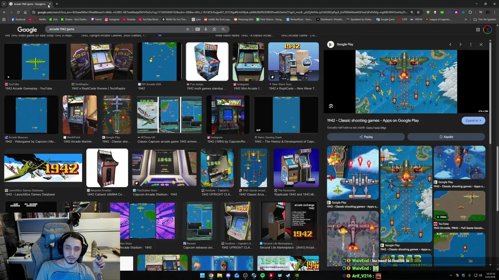This screenshot has width=499, height=280.
Task: Open the Twitch bookmark
Action: tap(96, 19)
